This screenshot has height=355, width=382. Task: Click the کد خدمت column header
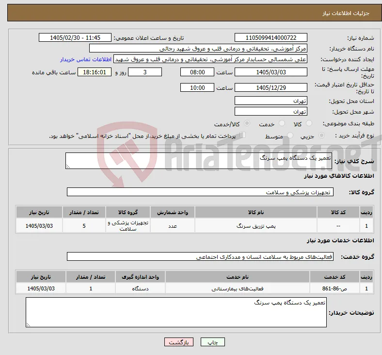coord(335,277)
